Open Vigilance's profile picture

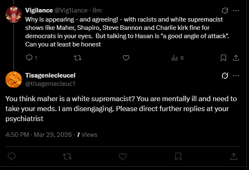click(13, 15)
